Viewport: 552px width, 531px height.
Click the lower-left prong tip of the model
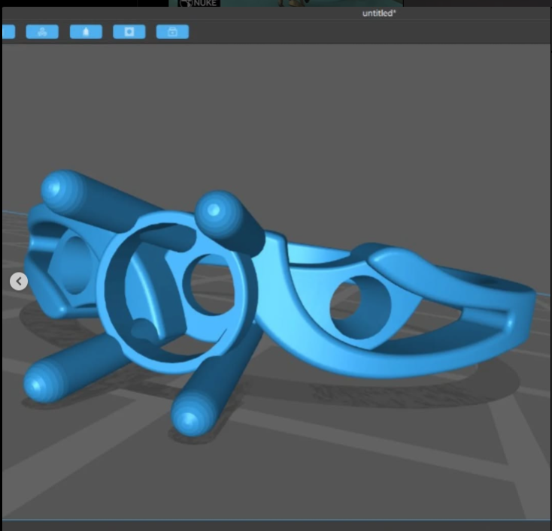tap(41, 385)
